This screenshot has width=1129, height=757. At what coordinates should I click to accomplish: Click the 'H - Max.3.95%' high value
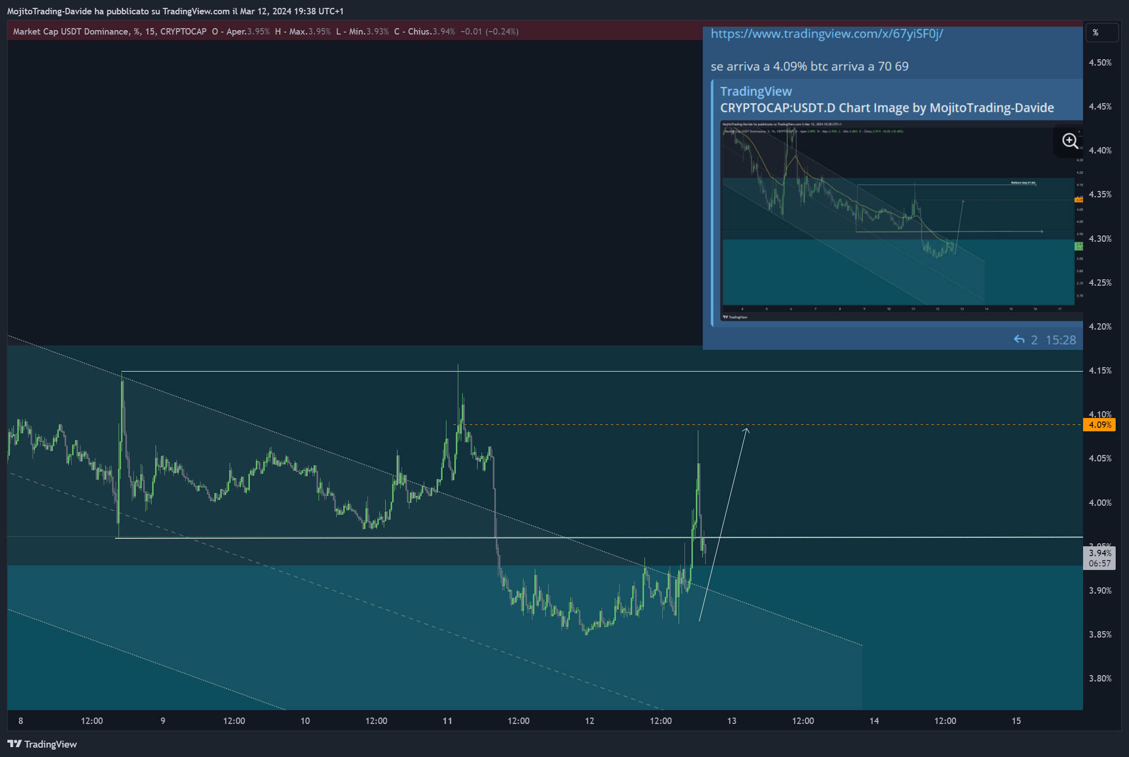303,32
